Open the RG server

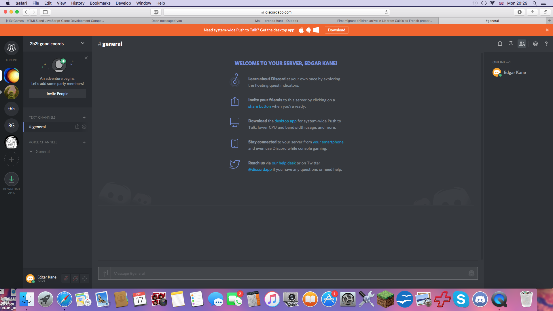coord(12,126)
